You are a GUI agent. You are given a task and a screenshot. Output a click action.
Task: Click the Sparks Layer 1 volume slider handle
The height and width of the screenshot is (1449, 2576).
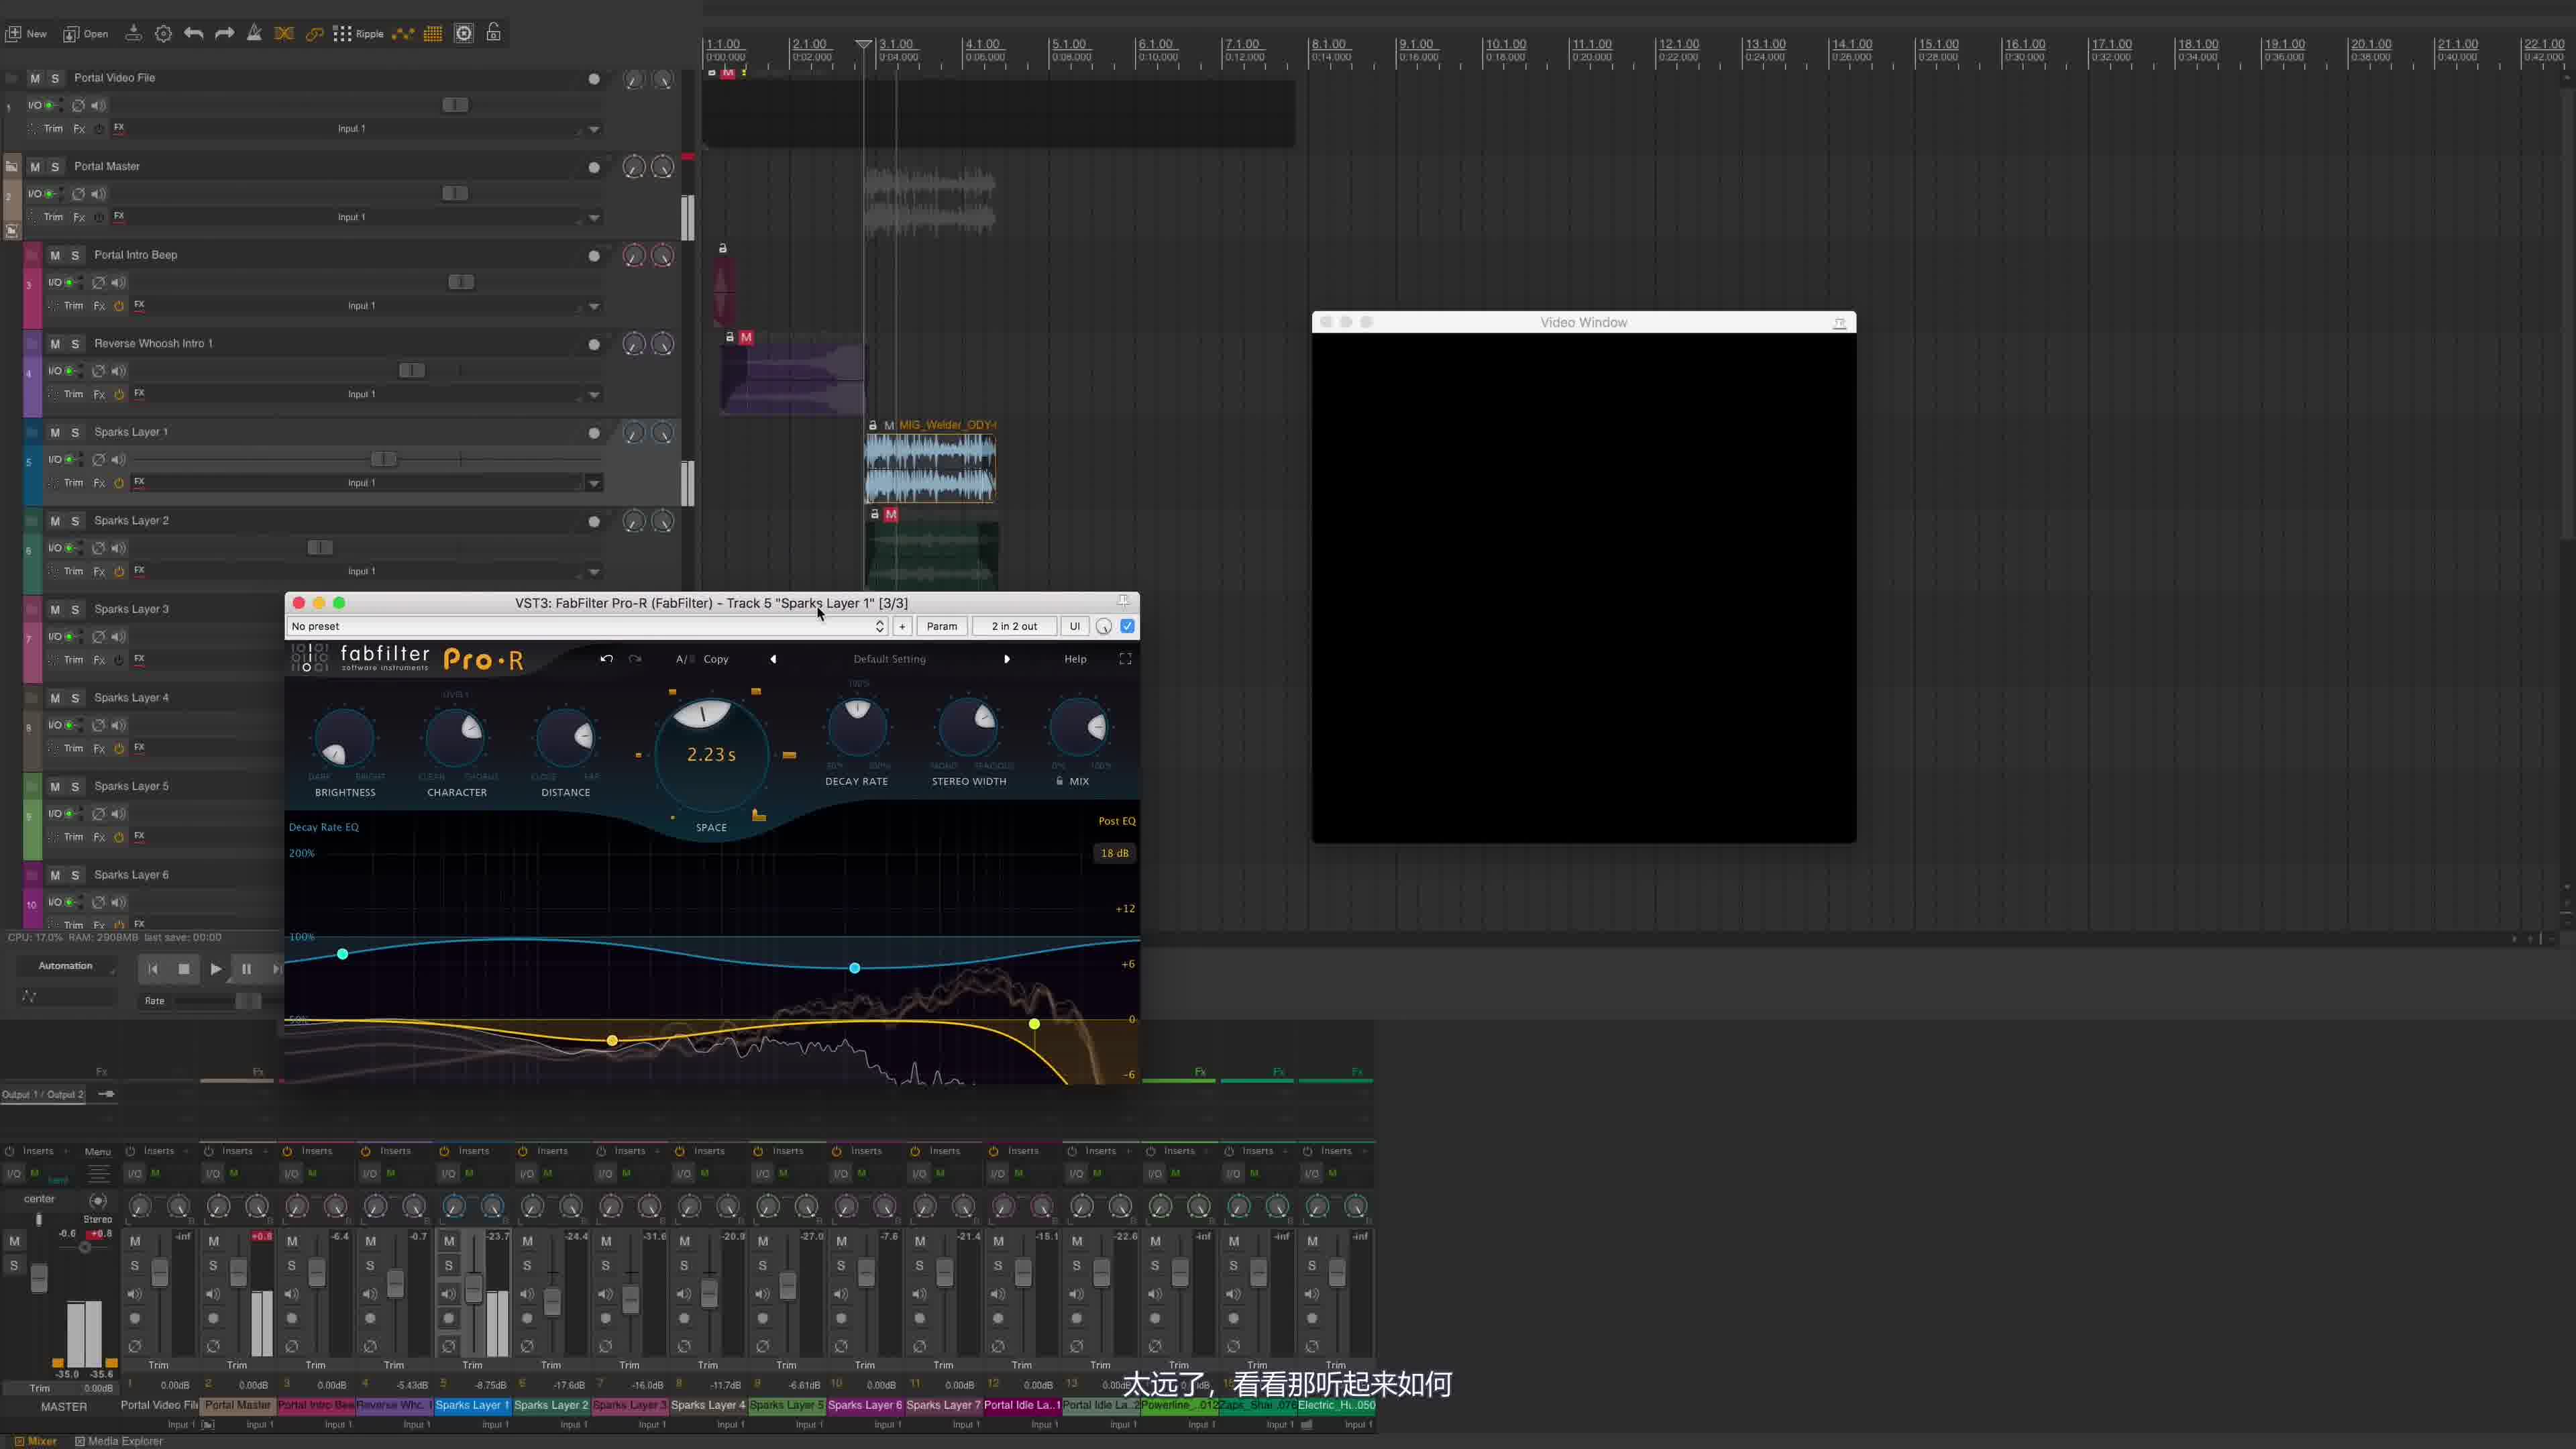[384, 459]
